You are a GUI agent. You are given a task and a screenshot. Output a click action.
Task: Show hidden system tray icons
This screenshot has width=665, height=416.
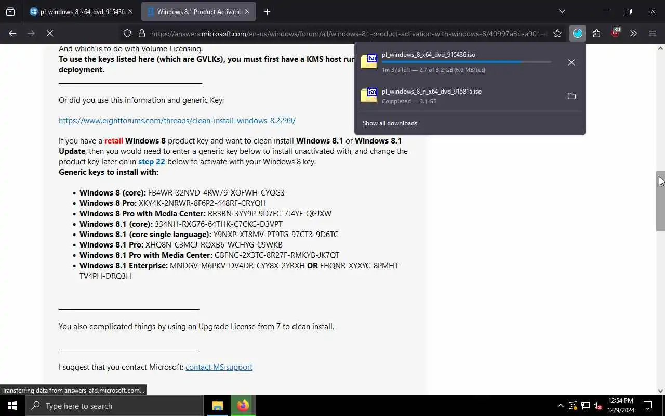coord(560,406)
